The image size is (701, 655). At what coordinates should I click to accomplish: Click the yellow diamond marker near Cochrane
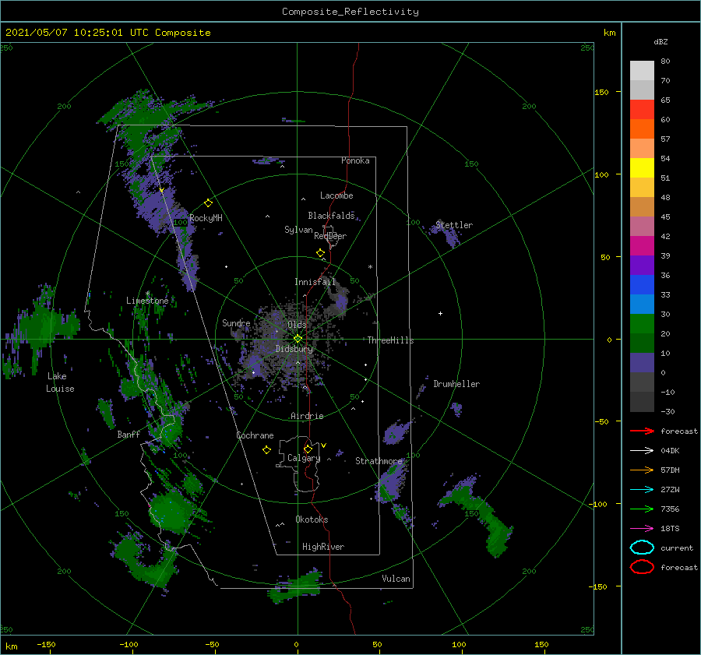(x=266, y=450)
